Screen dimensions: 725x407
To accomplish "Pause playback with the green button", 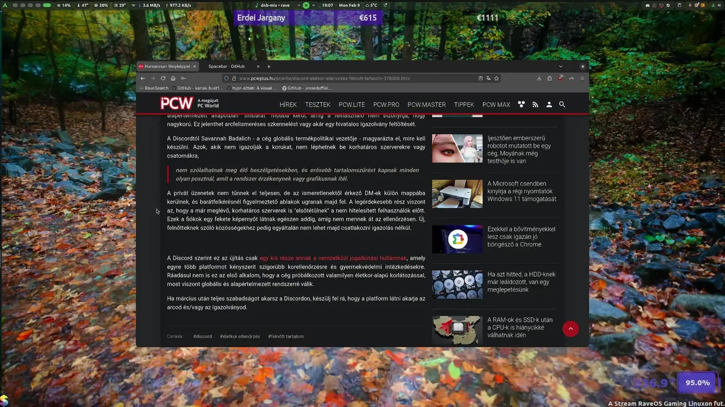I will pos(306,5).
